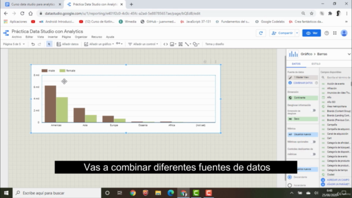Insert a URL embed element
Image resolution: width=352 pixels, height=198 pixels.
pos(166,44)
